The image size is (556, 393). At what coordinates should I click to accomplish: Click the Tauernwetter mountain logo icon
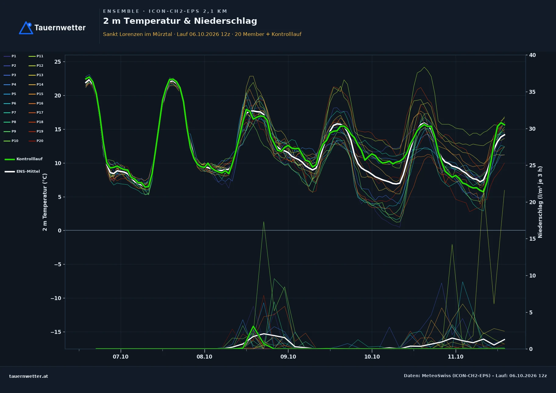[x=26, y=28]
